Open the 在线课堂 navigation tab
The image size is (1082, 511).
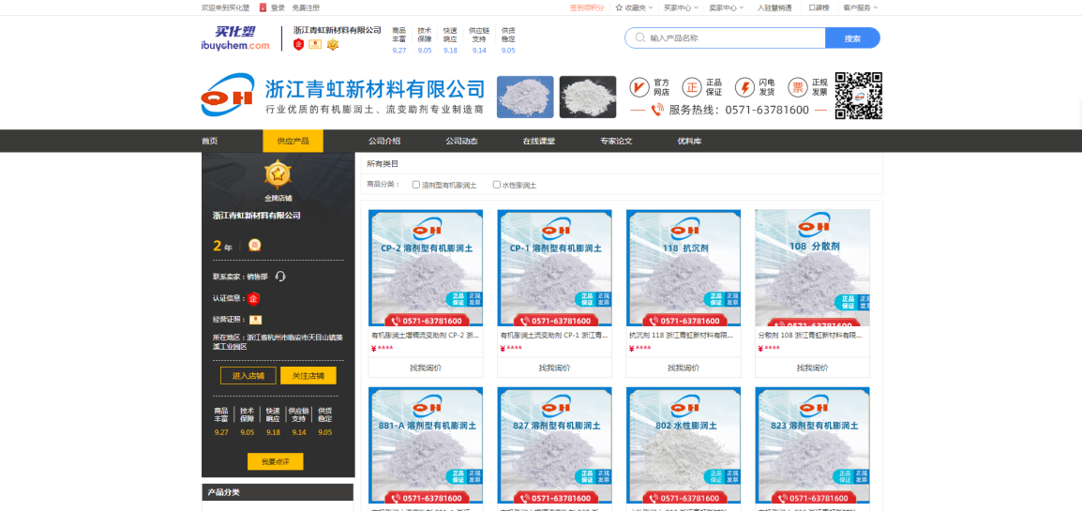coord(539,141)
